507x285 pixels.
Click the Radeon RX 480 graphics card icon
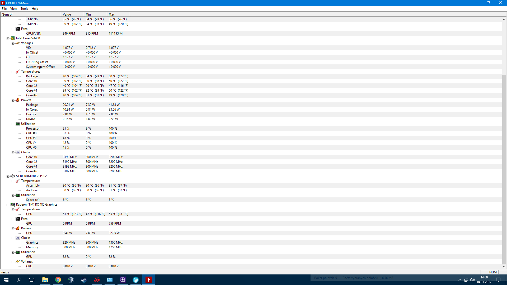click(x=13, y=205)
